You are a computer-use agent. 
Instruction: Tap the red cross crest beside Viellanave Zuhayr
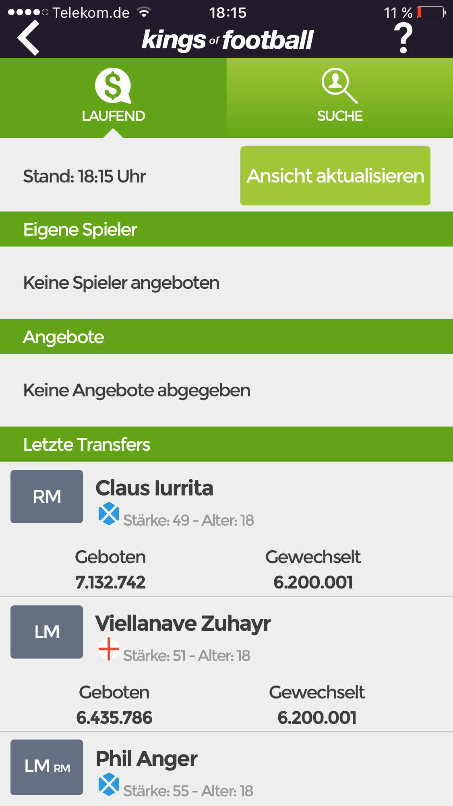pos(109,649)
